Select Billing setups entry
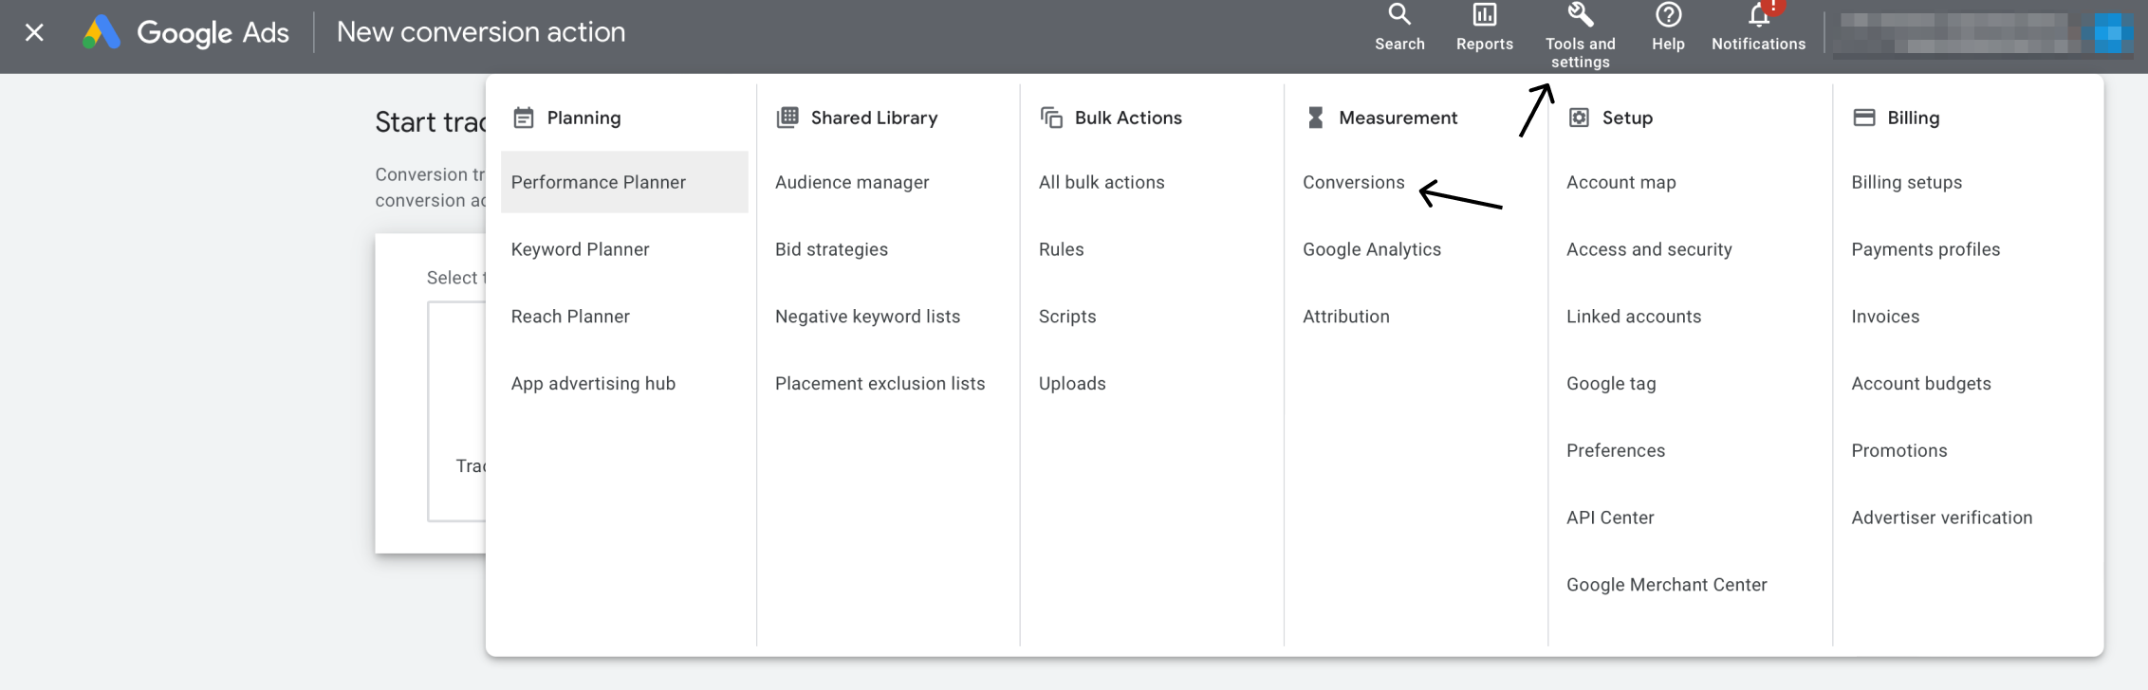This screenshot has width=2148, height=690. coord(1906,182)
